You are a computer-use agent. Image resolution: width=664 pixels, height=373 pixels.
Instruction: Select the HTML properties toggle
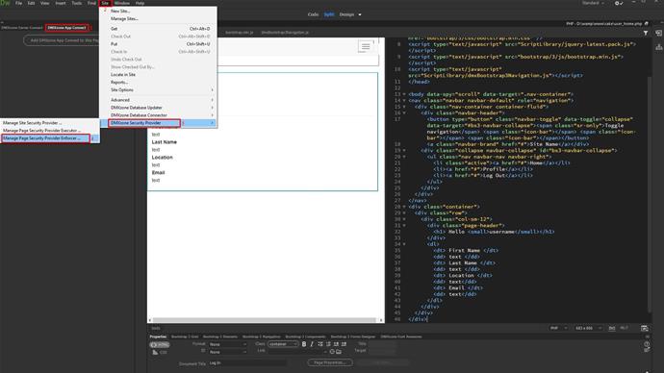pyautogui.click(x=159, y=345)
